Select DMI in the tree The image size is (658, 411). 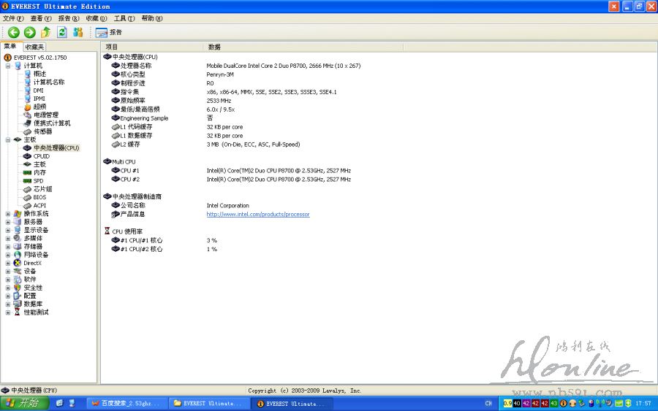[x=38, y=91]
